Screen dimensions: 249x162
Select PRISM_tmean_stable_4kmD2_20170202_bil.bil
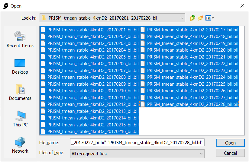click(x=90, y=37)
